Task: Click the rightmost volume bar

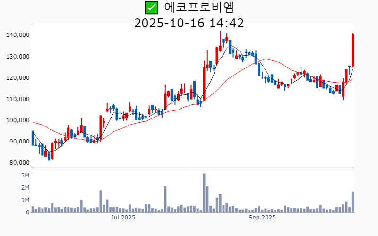Action: 353,202
